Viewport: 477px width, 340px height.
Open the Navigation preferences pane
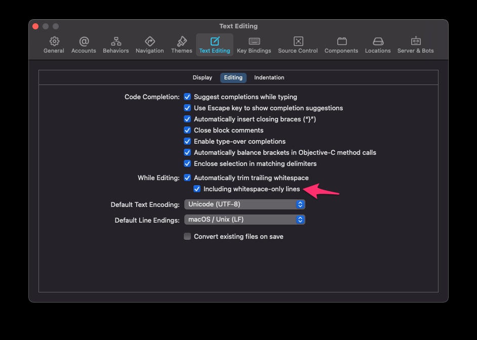[x=150, y=45]
